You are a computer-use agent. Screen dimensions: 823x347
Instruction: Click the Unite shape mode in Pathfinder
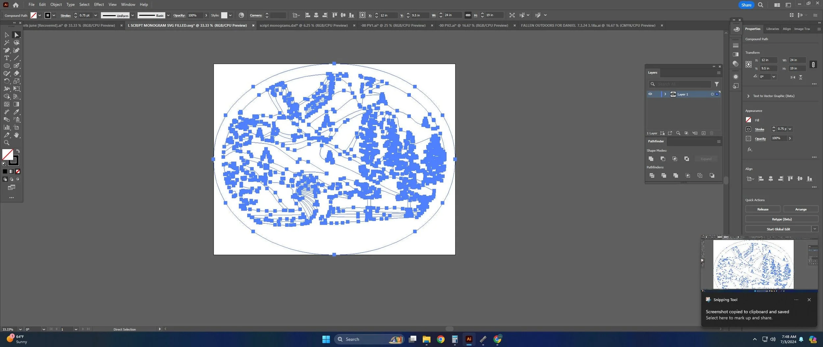(651, 159)
